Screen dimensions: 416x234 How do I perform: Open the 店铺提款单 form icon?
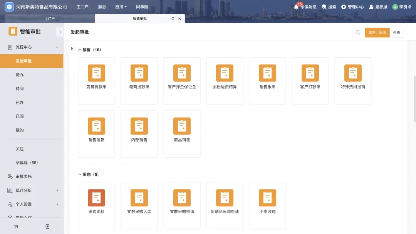coord(96,73)
